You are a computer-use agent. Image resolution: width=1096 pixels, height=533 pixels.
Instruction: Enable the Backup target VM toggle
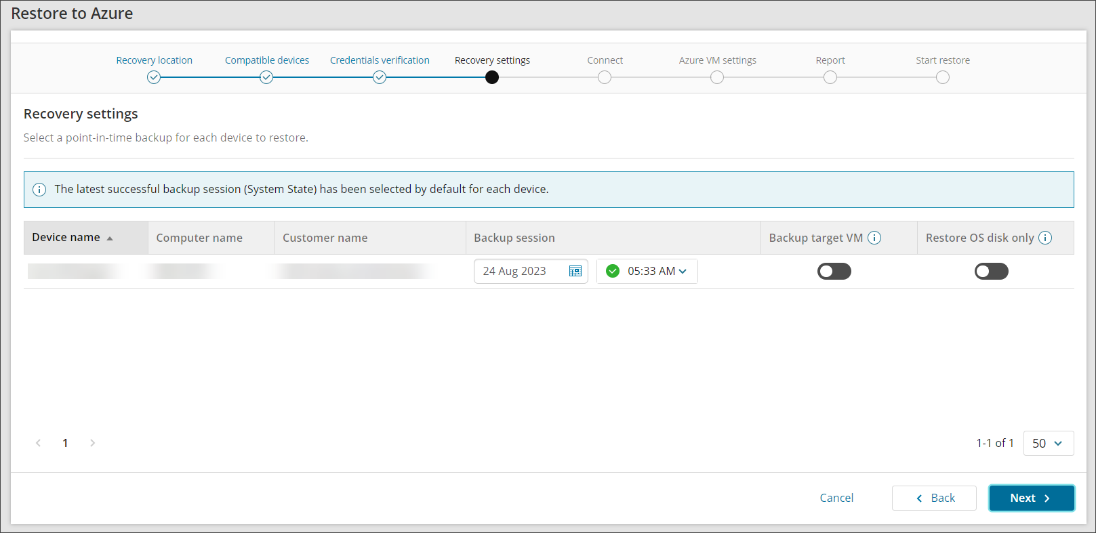(834, 272)
